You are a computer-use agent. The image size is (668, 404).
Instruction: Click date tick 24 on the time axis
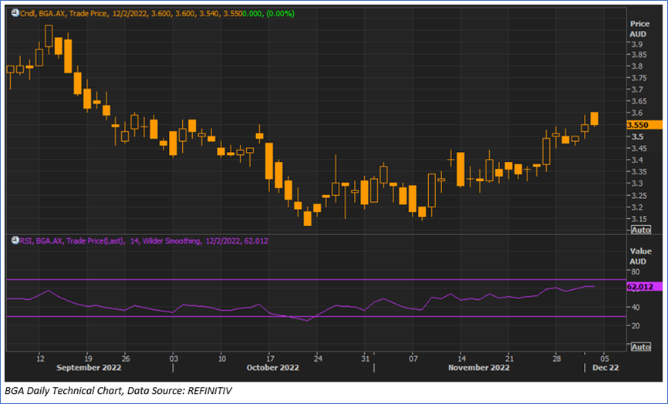[x=317, y=358]
